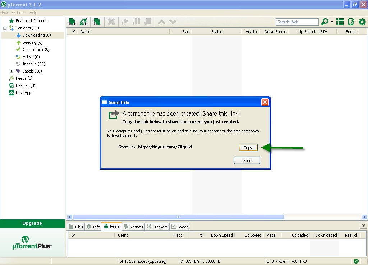Sort torrents by Name column
The height and width of the screenshot is (265, 368).
[124, 32]
